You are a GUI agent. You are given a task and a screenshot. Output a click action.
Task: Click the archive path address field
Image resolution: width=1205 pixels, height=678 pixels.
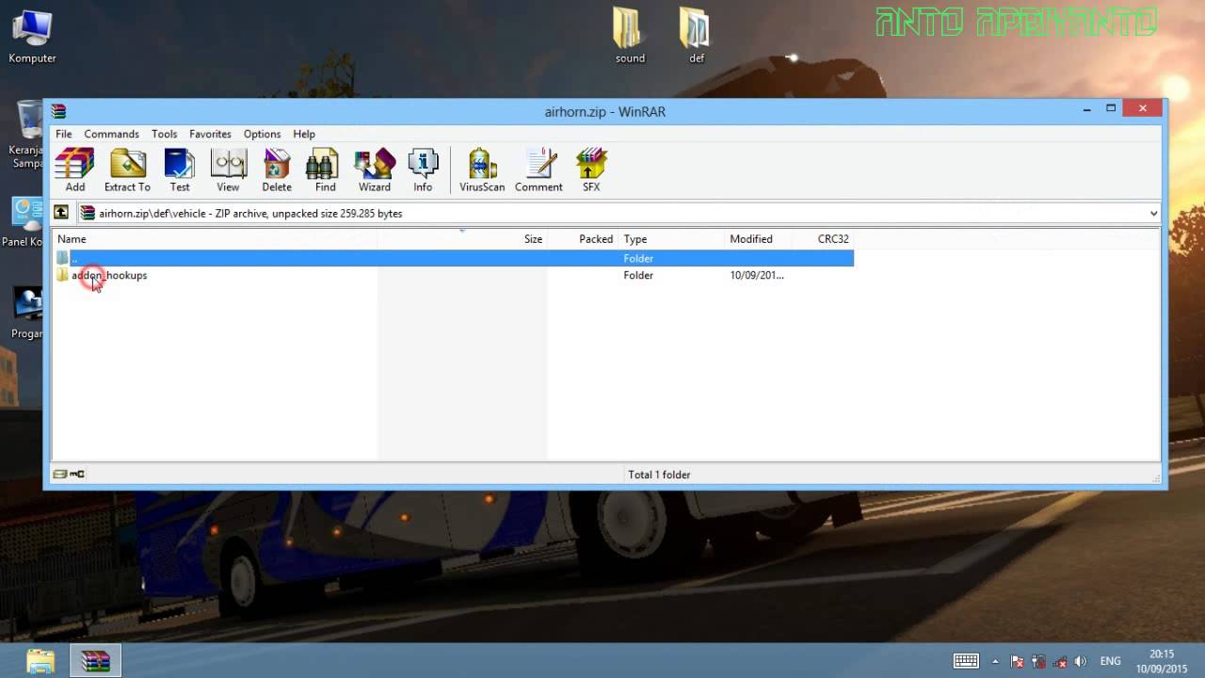[619, 214]
